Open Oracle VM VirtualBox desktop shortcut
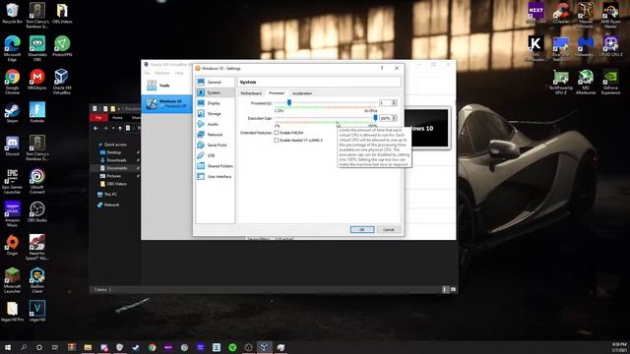Screen dimensions: 630x354 click(61, 82)
